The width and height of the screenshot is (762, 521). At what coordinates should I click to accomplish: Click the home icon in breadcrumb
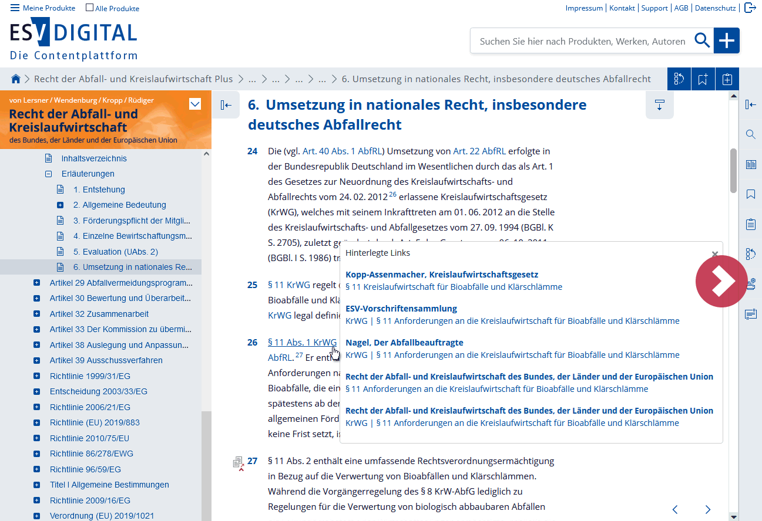point(16,79)
